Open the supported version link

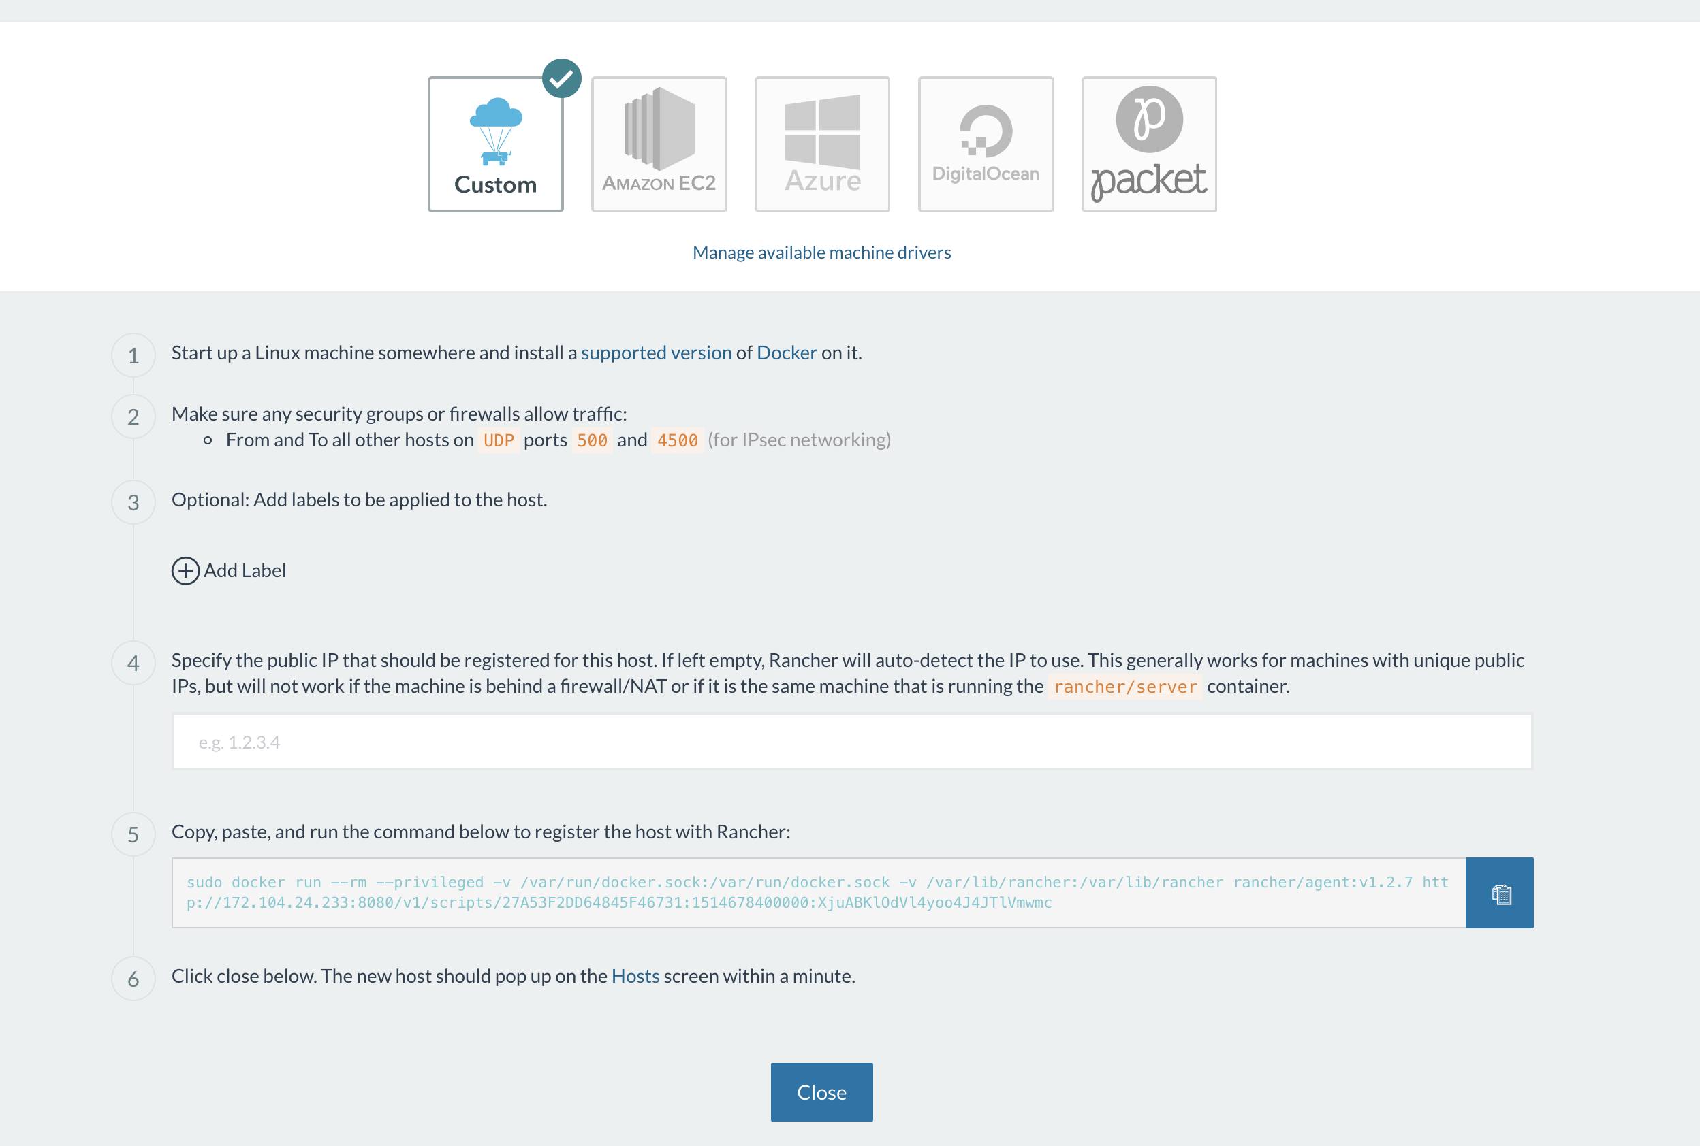pyautogui.click(x=656, y=353)
